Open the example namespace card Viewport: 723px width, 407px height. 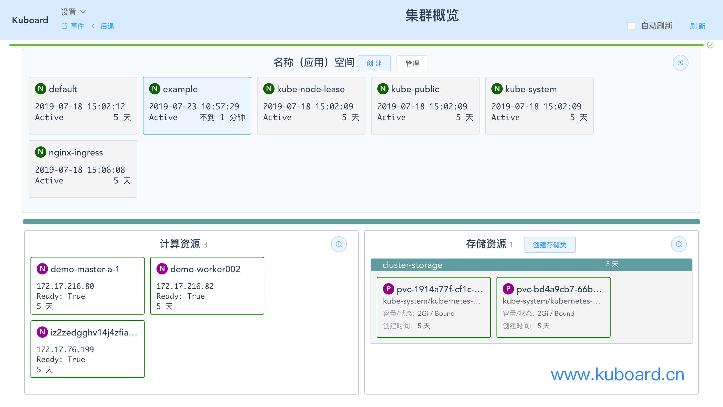coord(197,106)
